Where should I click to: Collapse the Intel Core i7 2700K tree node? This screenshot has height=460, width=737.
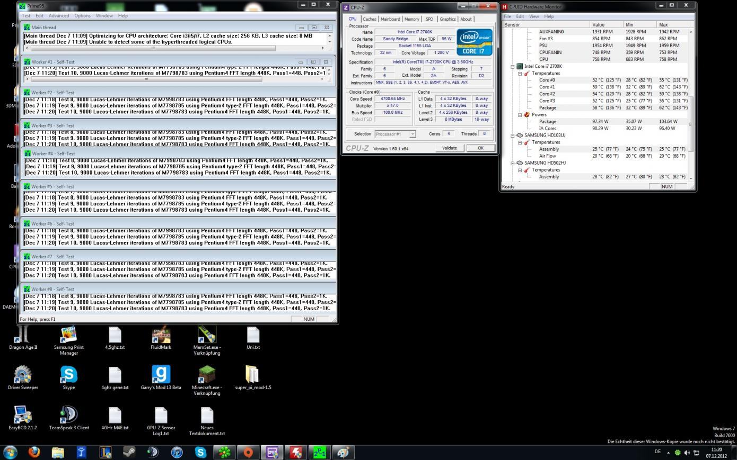[x=513, y=67]
